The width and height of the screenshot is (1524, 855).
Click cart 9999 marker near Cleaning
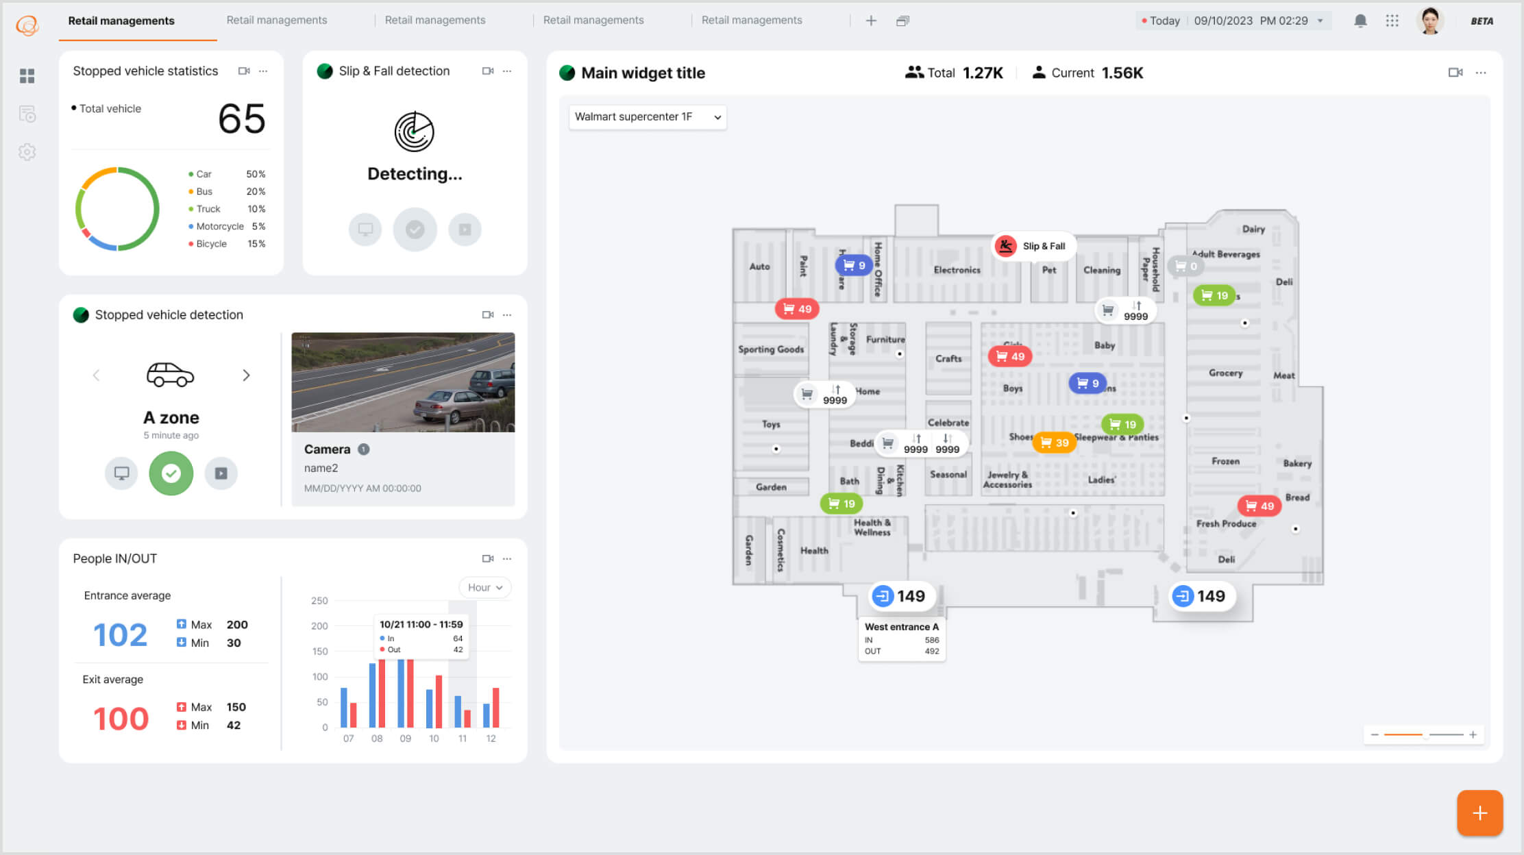point(1126,310)
